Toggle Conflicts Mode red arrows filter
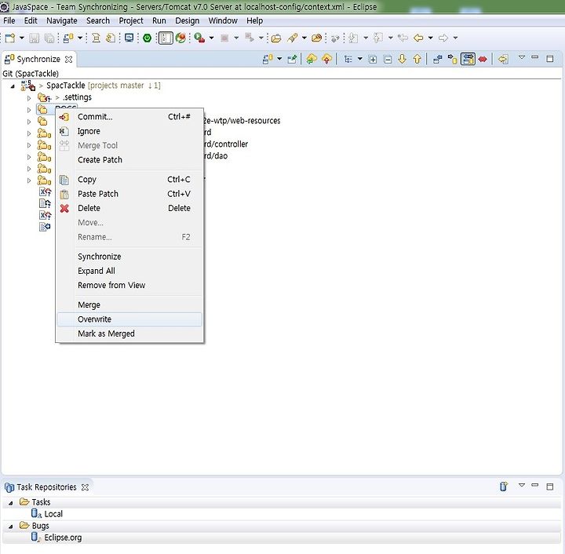This screenshot has width=565, height=554. (483, 59)
